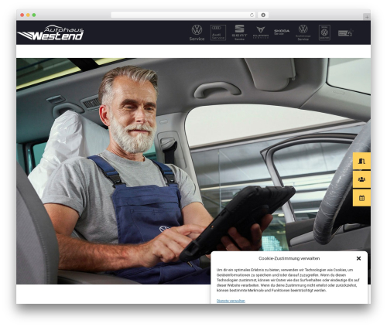
Task: Add a new browser tab
Action: pyautogui.click(x=367, y=17)
